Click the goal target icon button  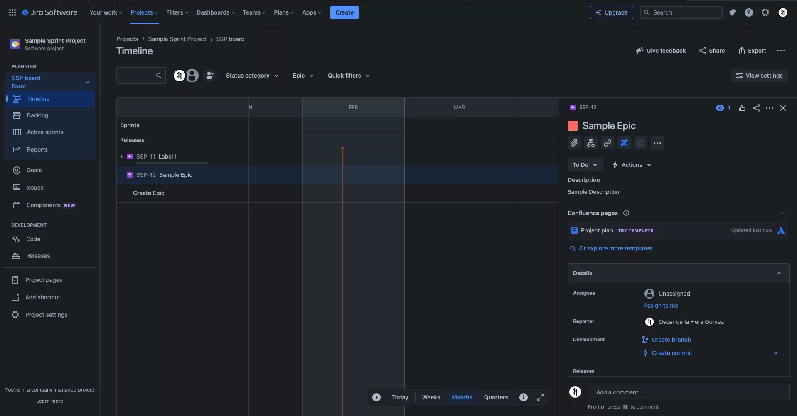click(641, 143)
